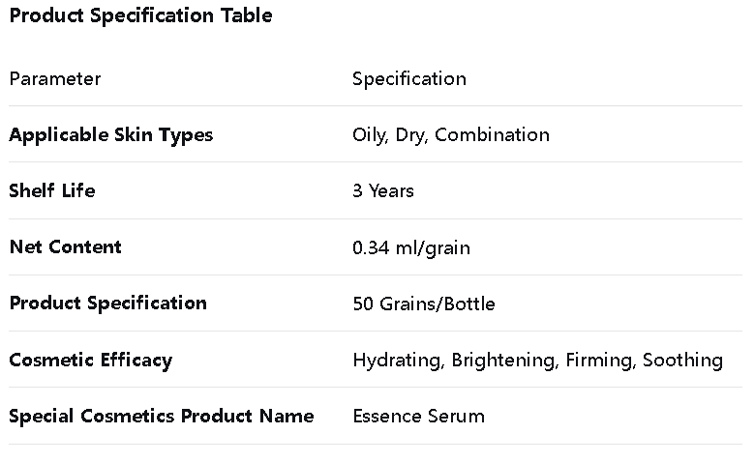Click the word Soothing in efficacy
This screenshot has width=755, height=463.
(682, 361)
